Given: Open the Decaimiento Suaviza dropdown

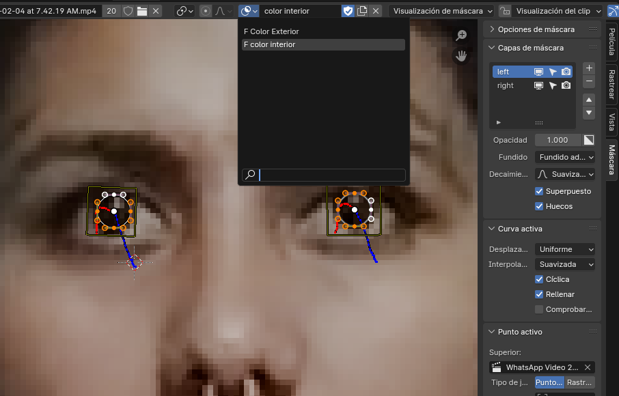Looking at the screenshot, I should 565,174.
